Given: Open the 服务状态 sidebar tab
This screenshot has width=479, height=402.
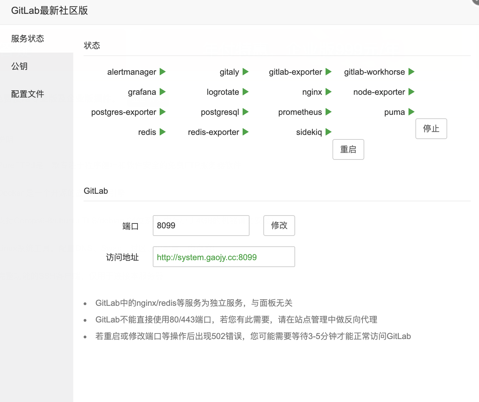Looking at the screenshot, I should (37, 39).
